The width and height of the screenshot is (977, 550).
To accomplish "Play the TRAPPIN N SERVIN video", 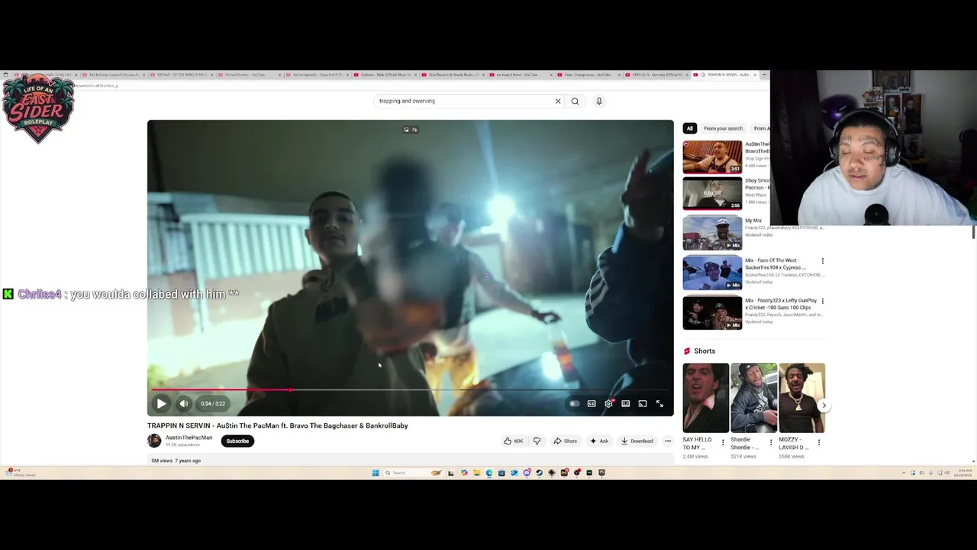I will (161, 403).
